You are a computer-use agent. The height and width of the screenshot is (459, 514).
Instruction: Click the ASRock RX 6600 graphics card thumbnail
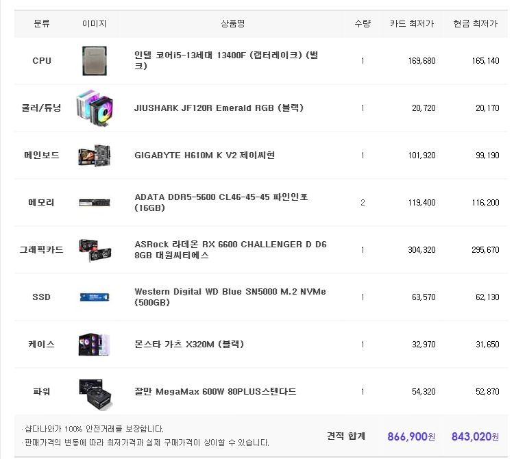(x=95, y=250)
